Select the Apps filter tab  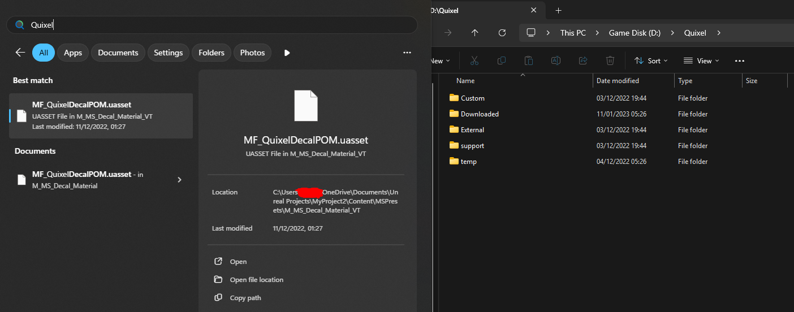tap(73, 53)
